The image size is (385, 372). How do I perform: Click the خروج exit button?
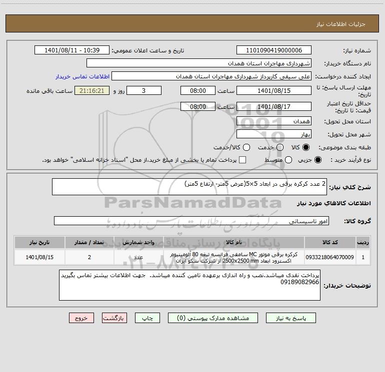[x=81, y=318]
